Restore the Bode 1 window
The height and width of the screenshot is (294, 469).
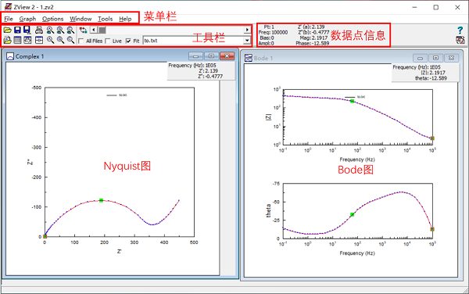(x=435, y=58)
